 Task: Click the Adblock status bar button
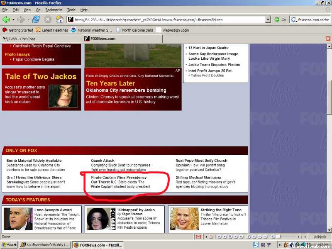(320, 237)
